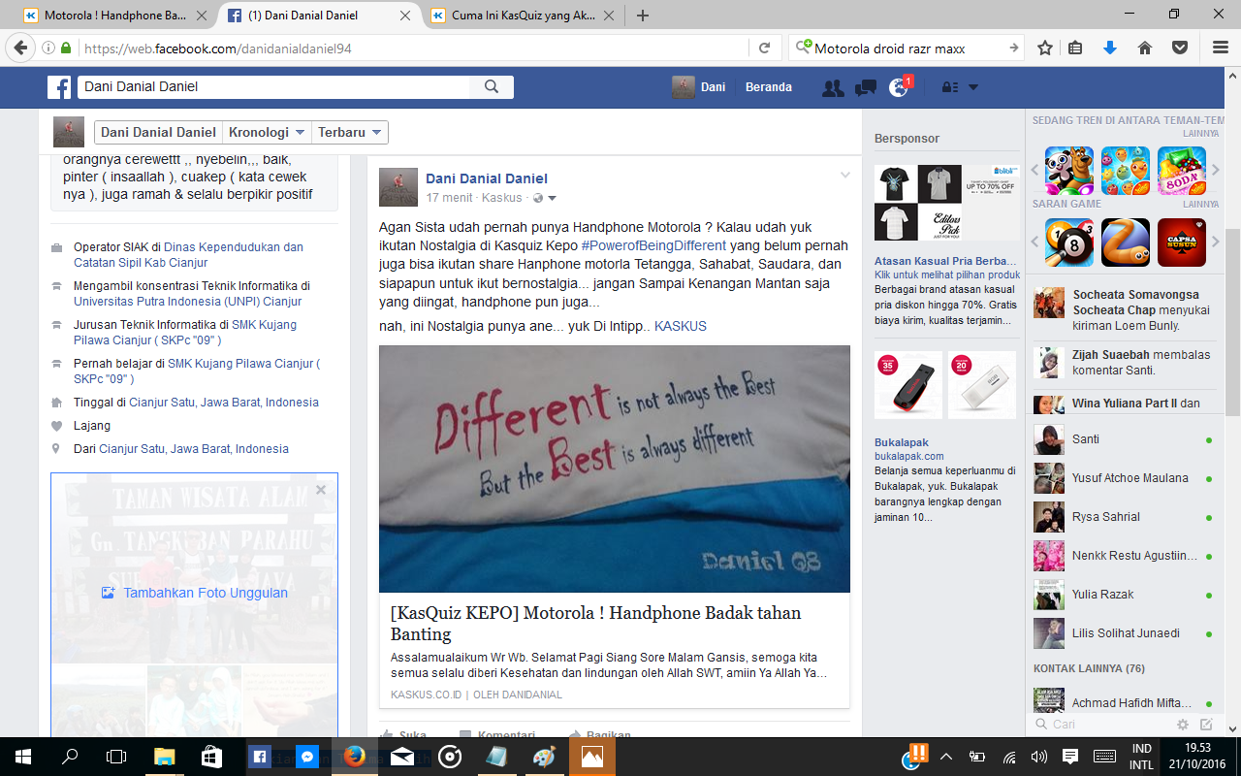The height and width of the screenshot is (776, 1241).
Task: Open the Terbaru dropdown
Action: click(x=350, y=132)
